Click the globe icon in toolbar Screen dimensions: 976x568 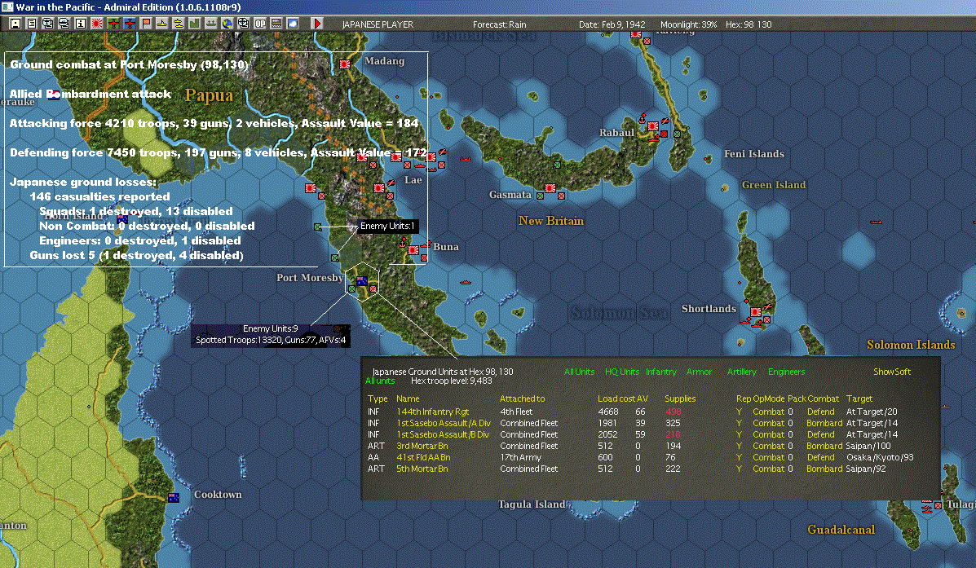click(x=227, y=24)
